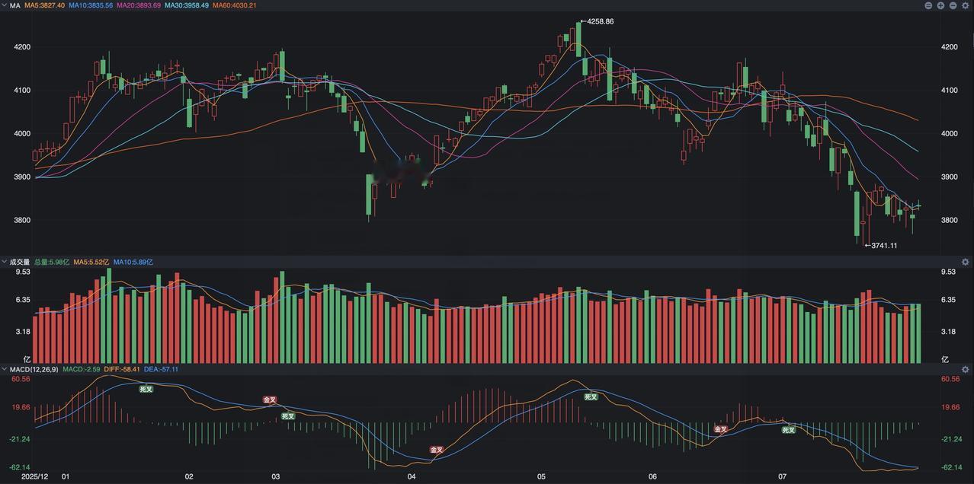Click the 04 month label on time axis
Viewport: 974px width, 484px height.
pyautogui.click(x=412, y=477)
